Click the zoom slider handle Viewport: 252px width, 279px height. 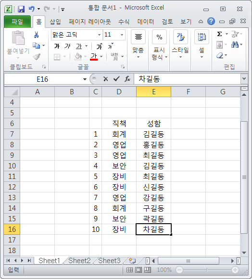tap(207, 270)
